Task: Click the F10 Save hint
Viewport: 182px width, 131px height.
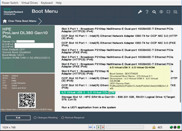Action: pyautogui.click(x=10, y=86)
